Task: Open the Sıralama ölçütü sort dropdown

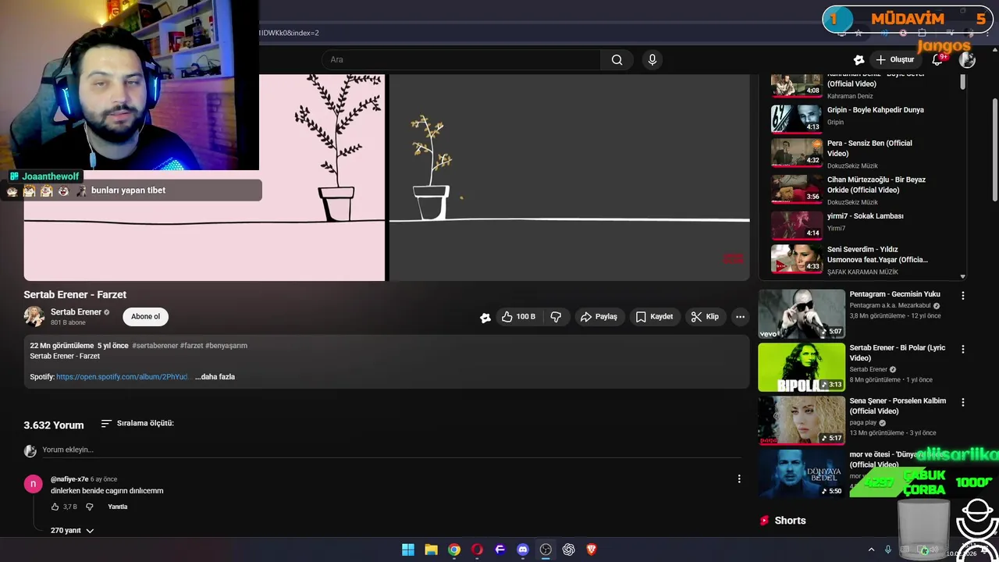Action: (x=137, y=423)
